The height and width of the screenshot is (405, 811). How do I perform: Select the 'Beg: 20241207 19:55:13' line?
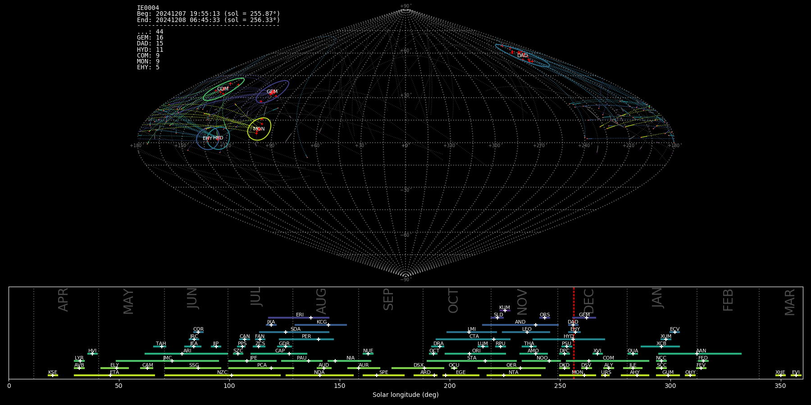point(209,14)
